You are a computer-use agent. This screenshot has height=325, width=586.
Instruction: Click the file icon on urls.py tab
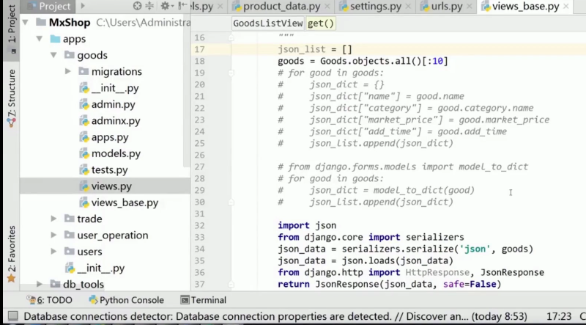[425, 7]
